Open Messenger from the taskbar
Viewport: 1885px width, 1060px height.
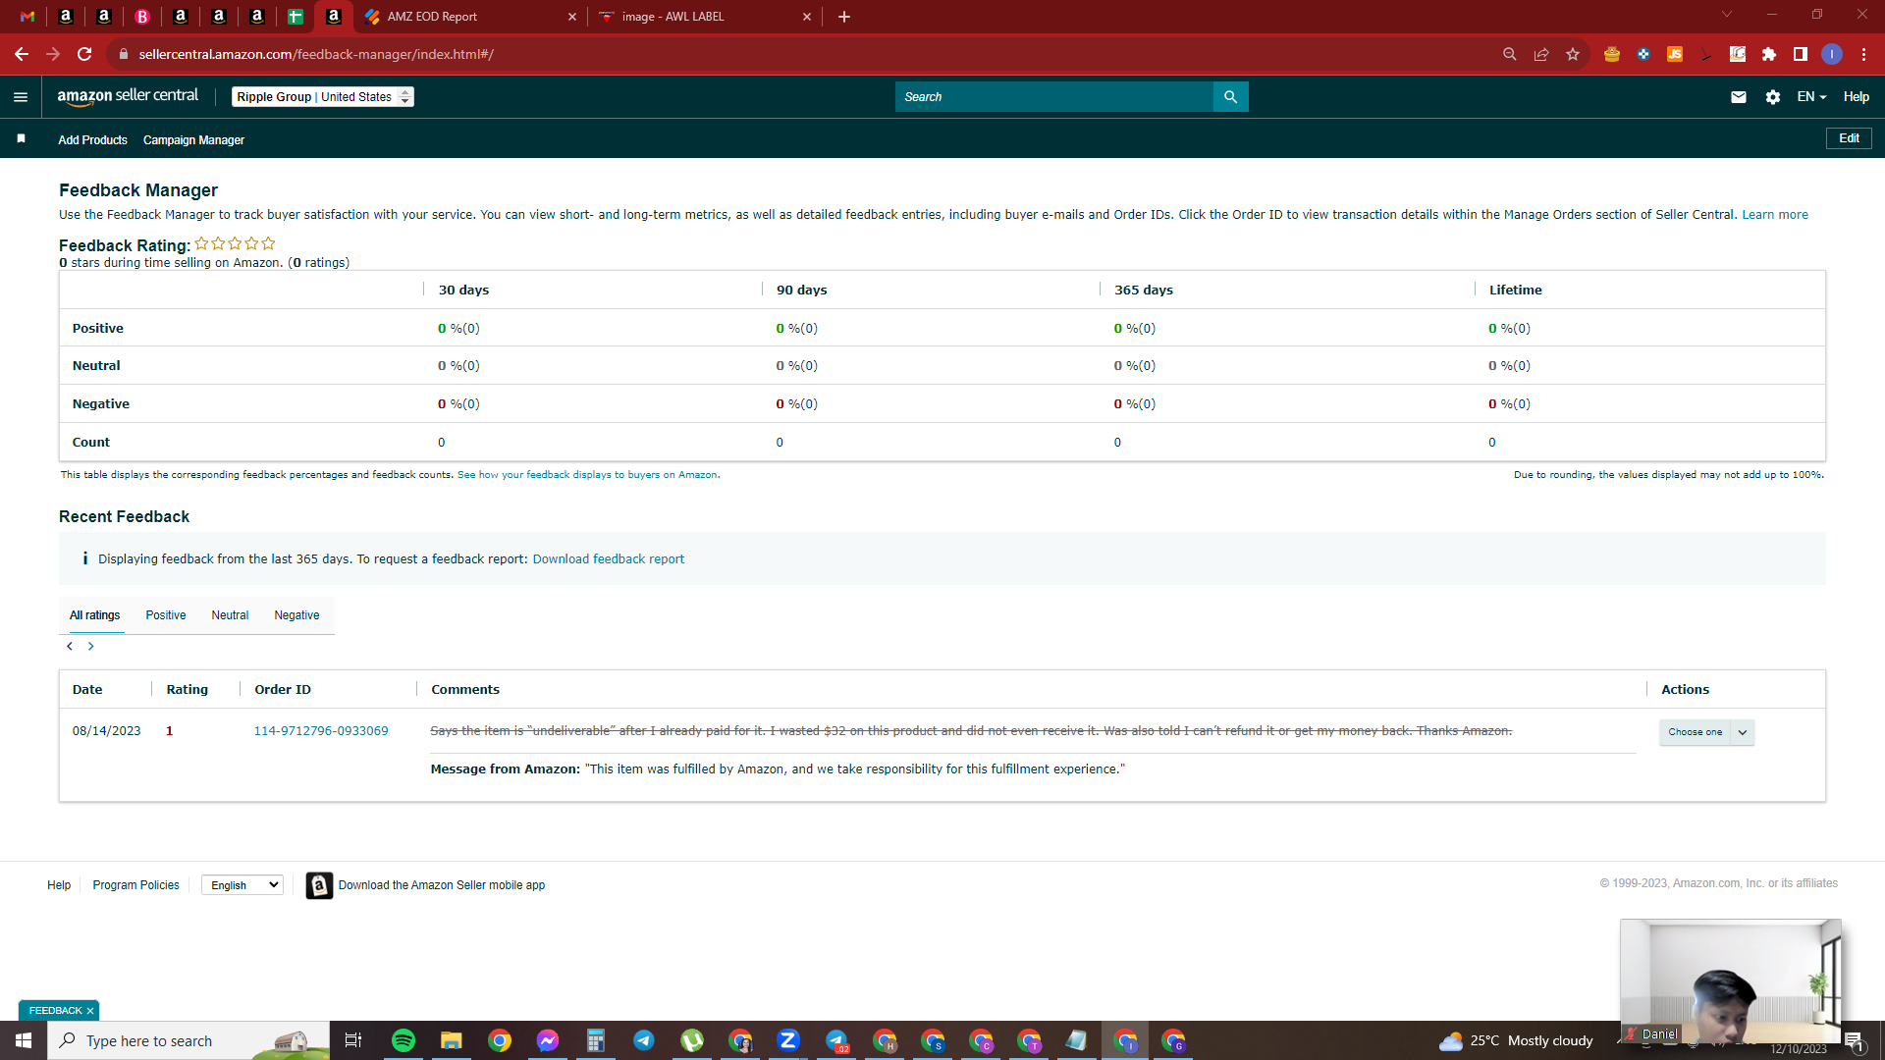548,1040
